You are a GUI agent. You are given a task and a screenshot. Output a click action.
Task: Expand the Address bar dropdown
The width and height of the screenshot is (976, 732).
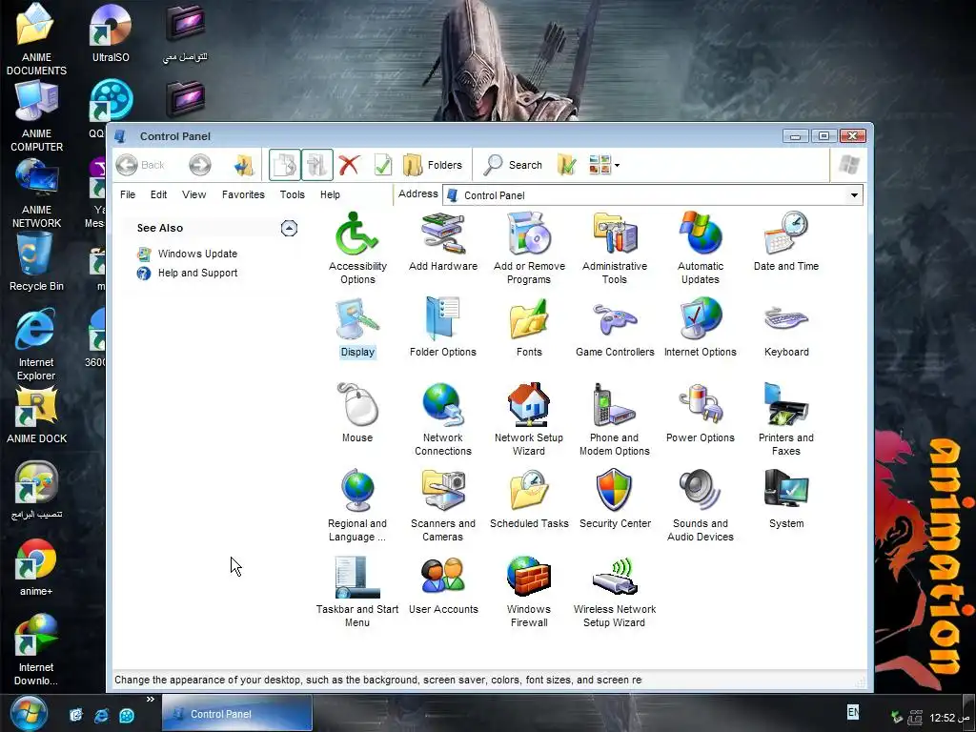tap(854, 195)
